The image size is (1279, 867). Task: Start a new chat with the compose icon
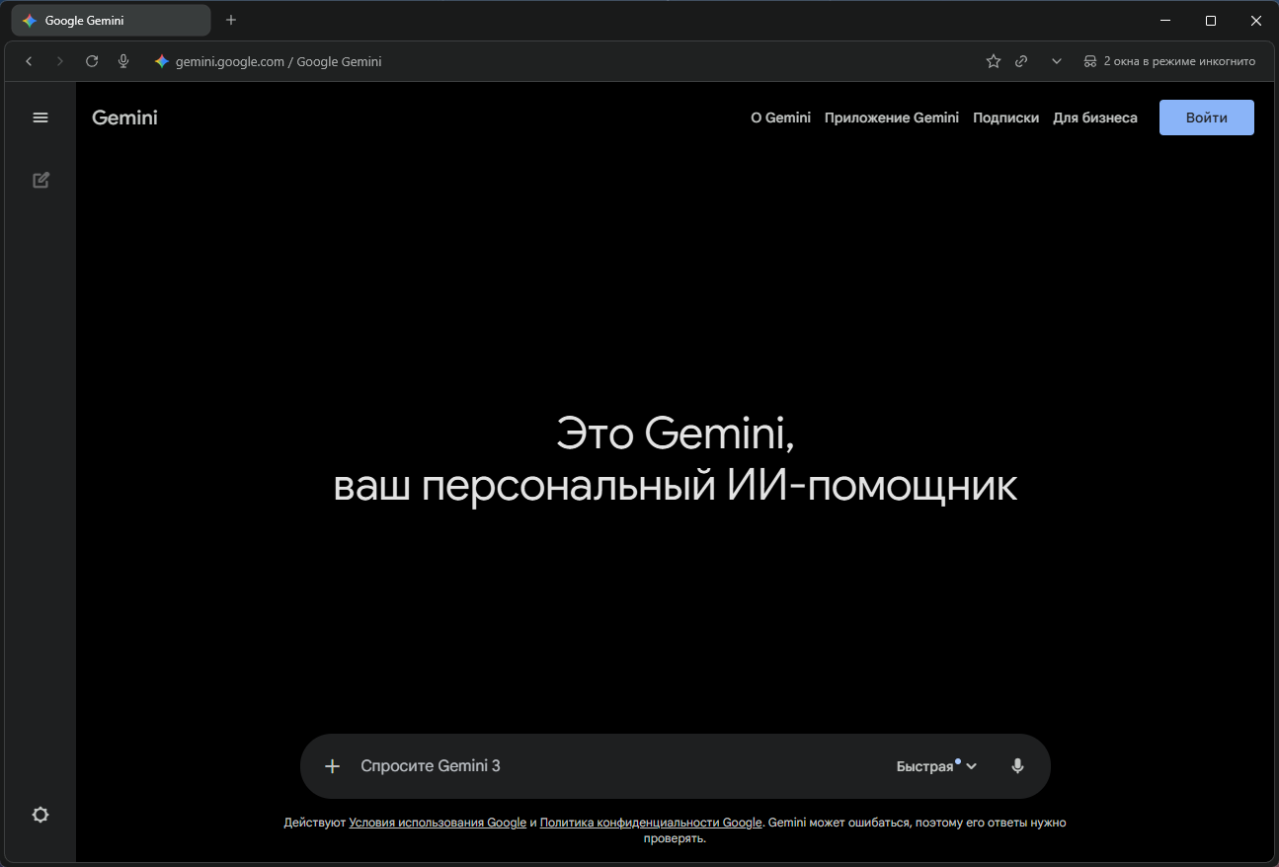[40, 180]
